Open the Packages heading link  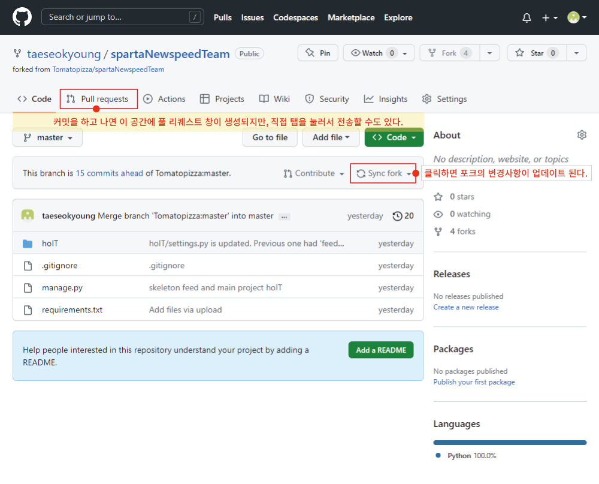[453, 349]
